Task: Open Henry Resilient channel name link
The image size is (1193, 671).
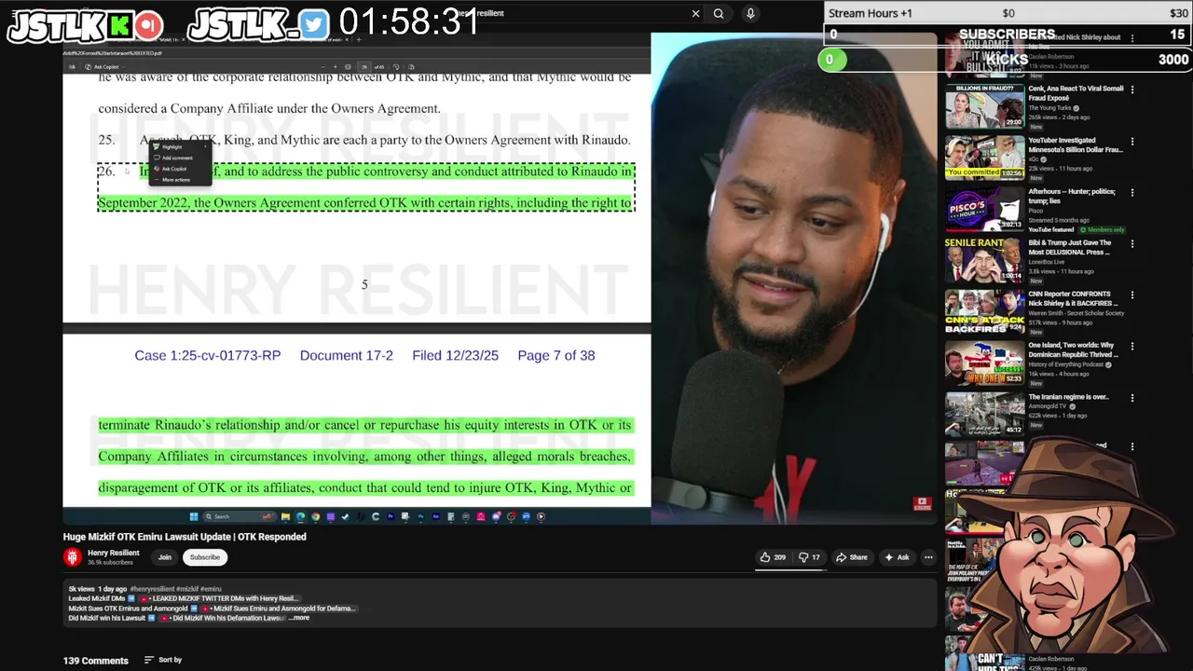Action: pos(113,553)
